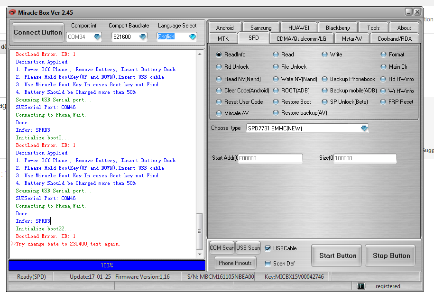434x301 pixels.
Task: Click the log scroll down arrow
Action: pyautogui.click(x=200, y=254)
